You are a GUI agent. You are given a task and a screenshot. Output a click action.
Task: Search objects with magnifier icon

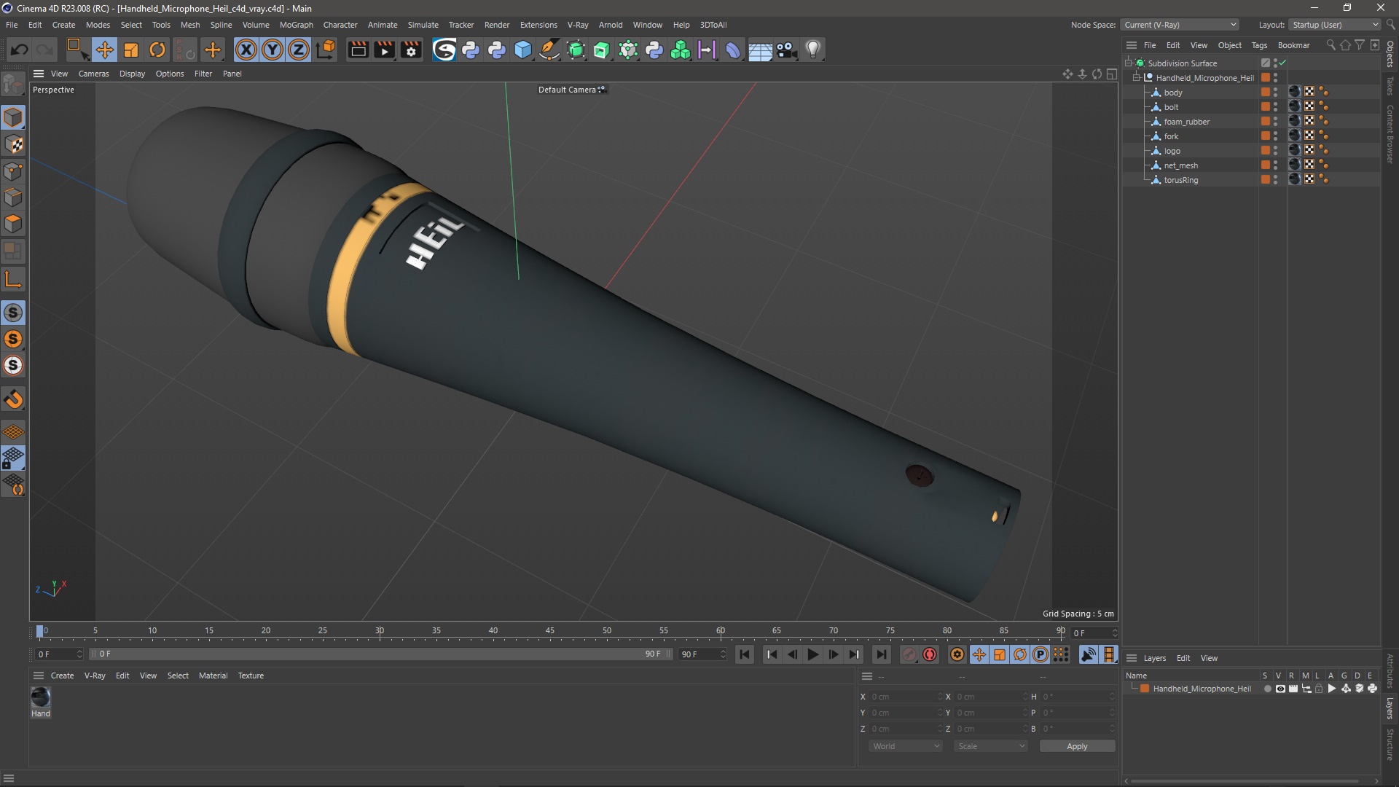[x=1331, y=45]
